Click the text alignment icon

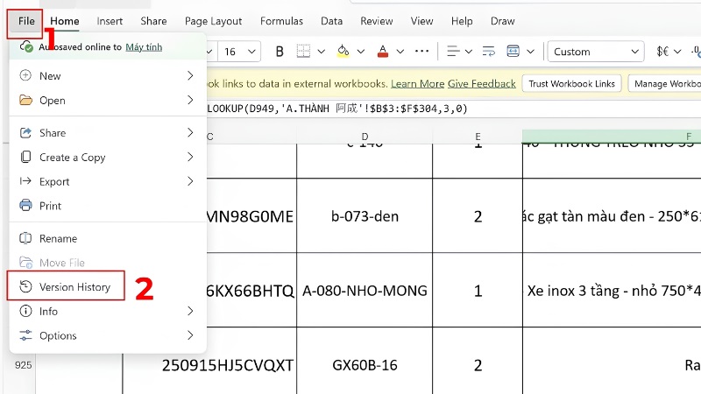coord(453,52)
